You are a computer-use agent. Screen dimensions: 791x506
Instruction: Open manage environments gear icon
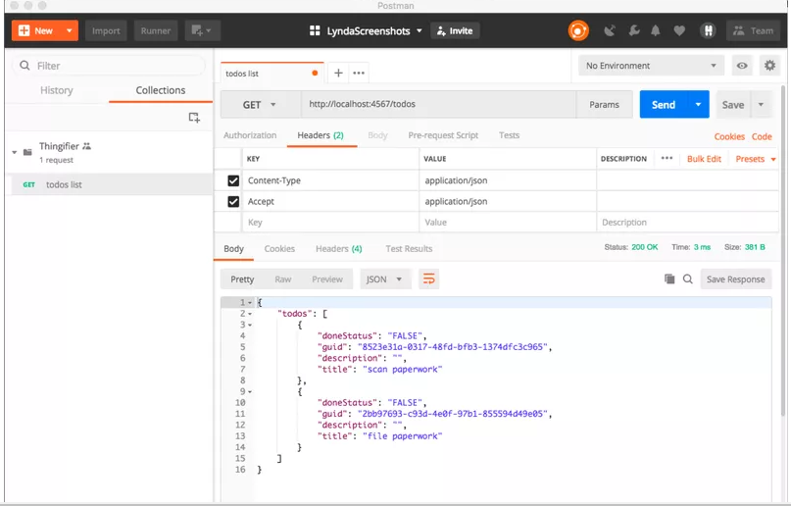coord(769,66)
